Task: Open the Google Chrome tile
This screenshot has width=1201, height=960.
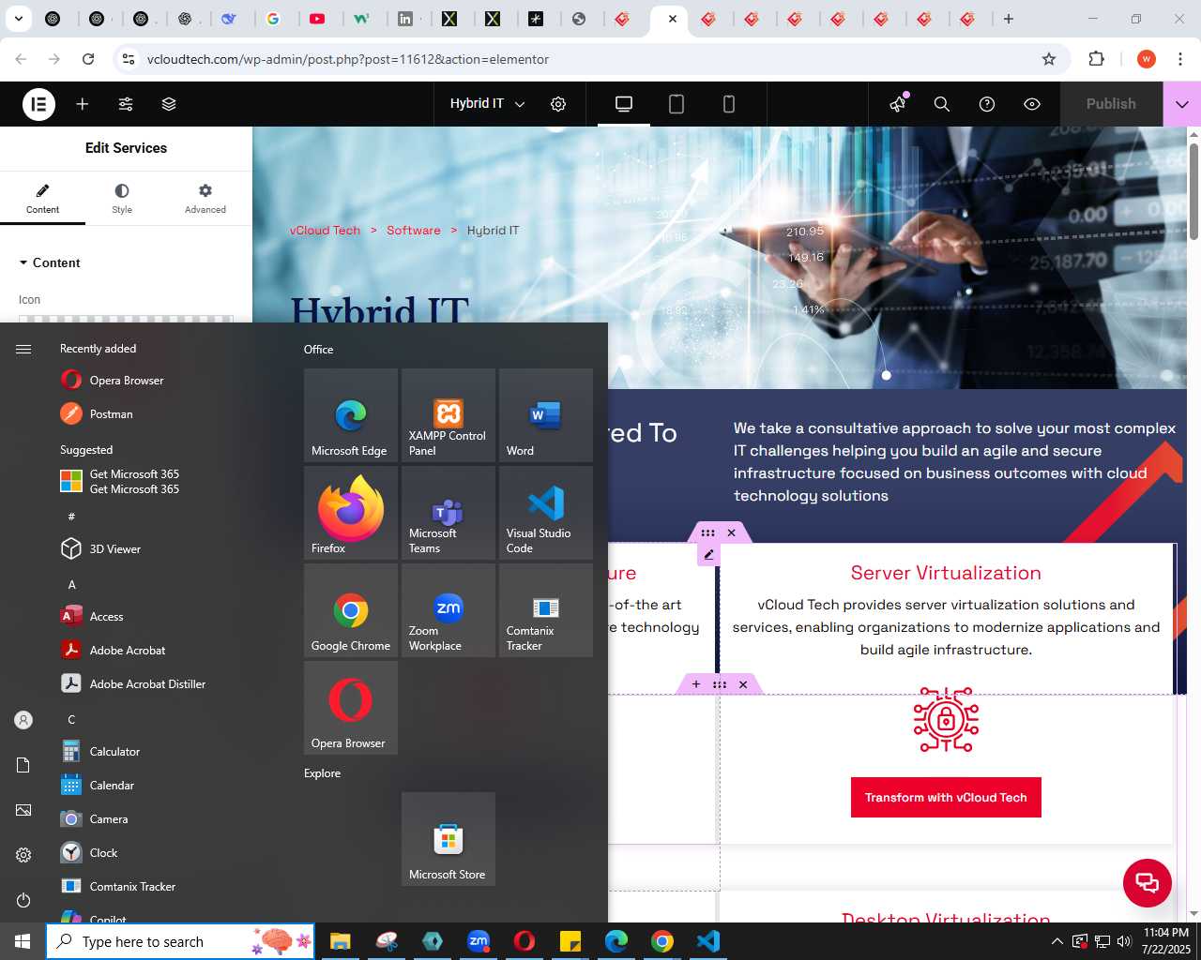Action: (351, 610)
